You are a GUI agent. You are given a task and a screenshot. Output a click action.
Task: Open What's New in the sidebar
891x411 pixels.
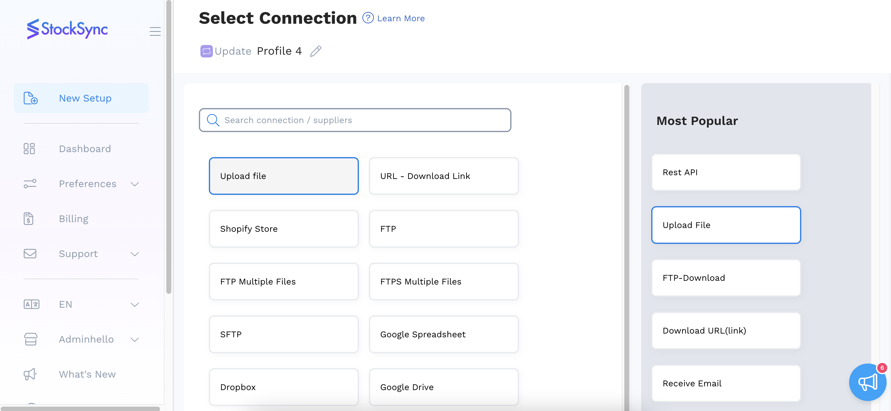87,374
